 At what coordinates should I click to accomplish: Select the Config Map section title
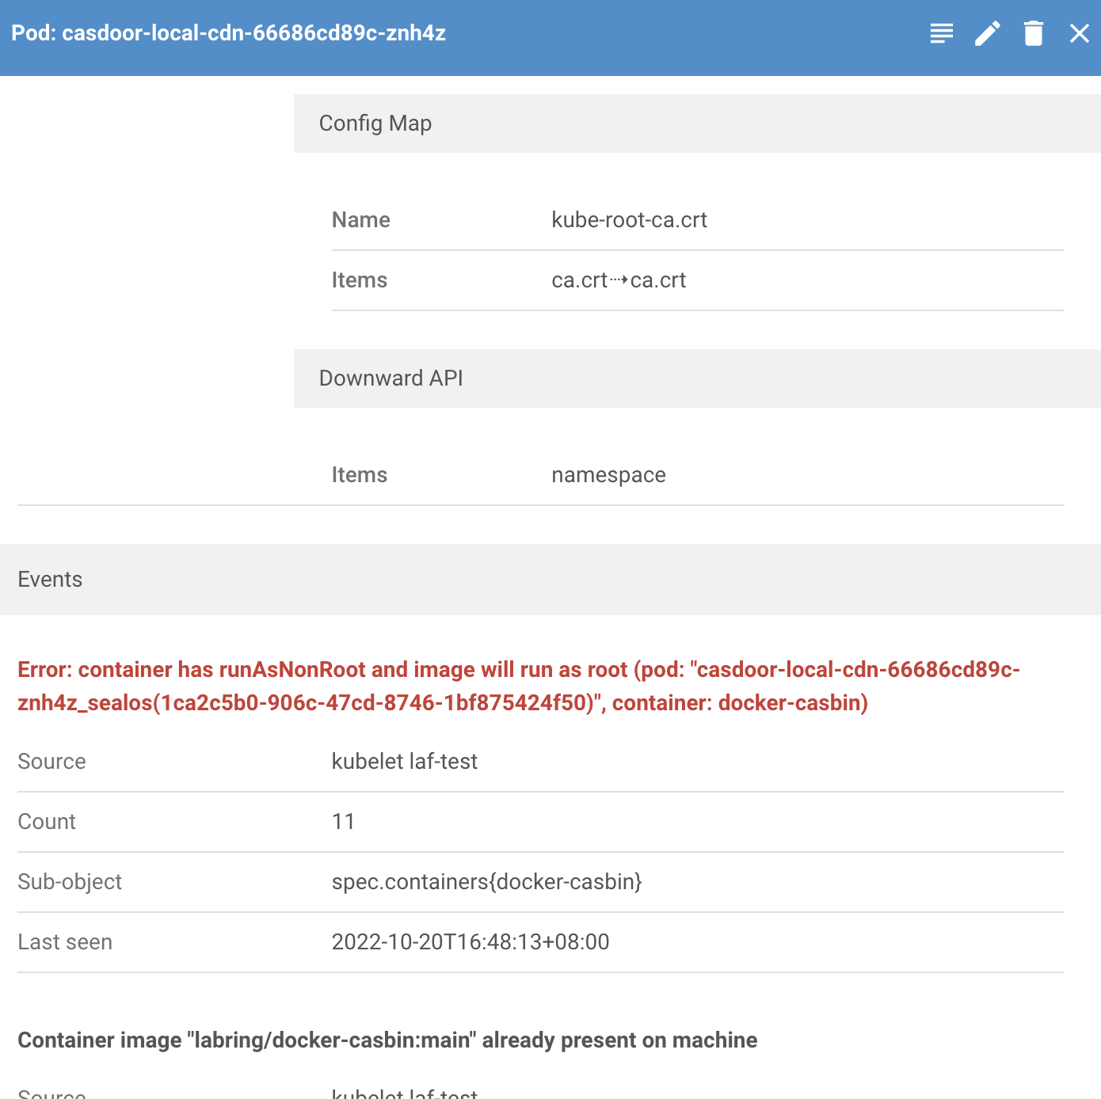point(375,124)
